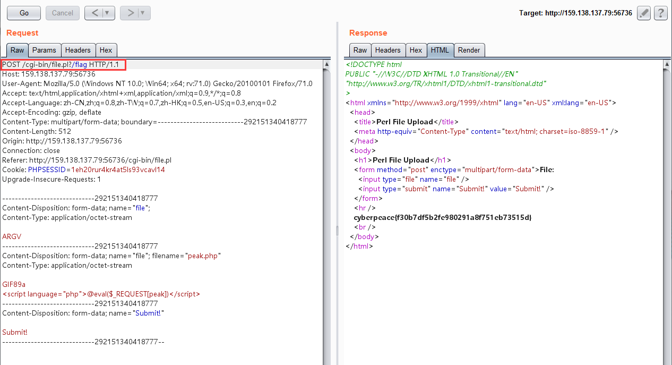This screenshot has height=365, width=672.
Task: Switch to the Response Headers tab
Action: [388, 50]
